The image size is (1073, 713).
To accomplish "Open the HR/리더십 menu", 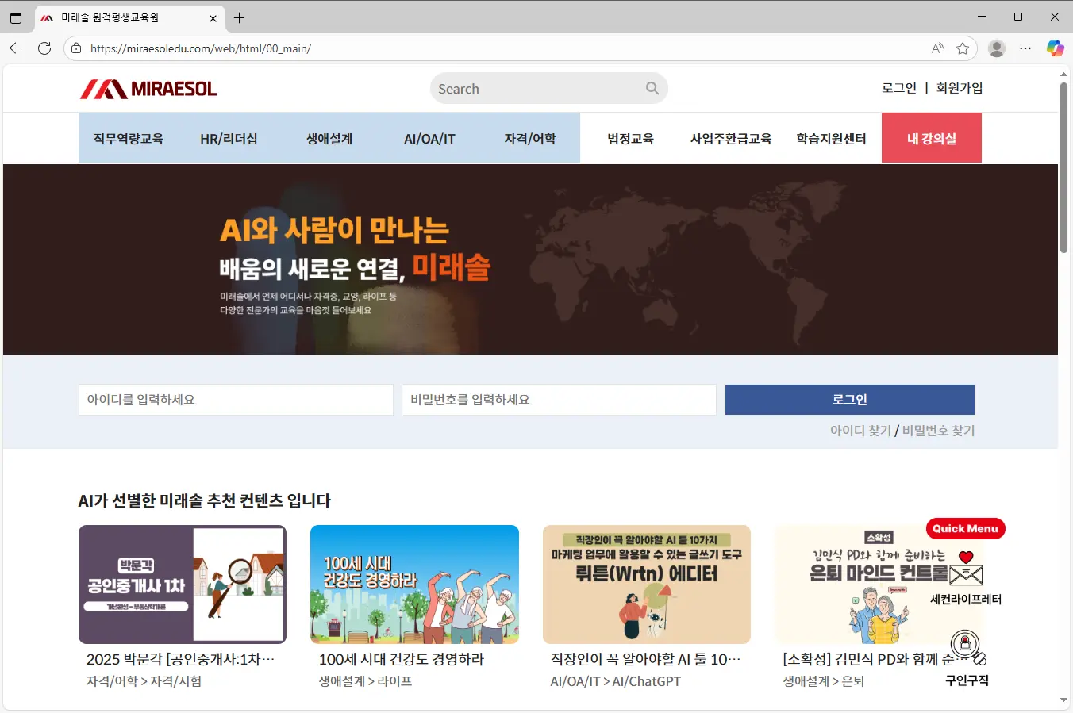I will (229, 138).
